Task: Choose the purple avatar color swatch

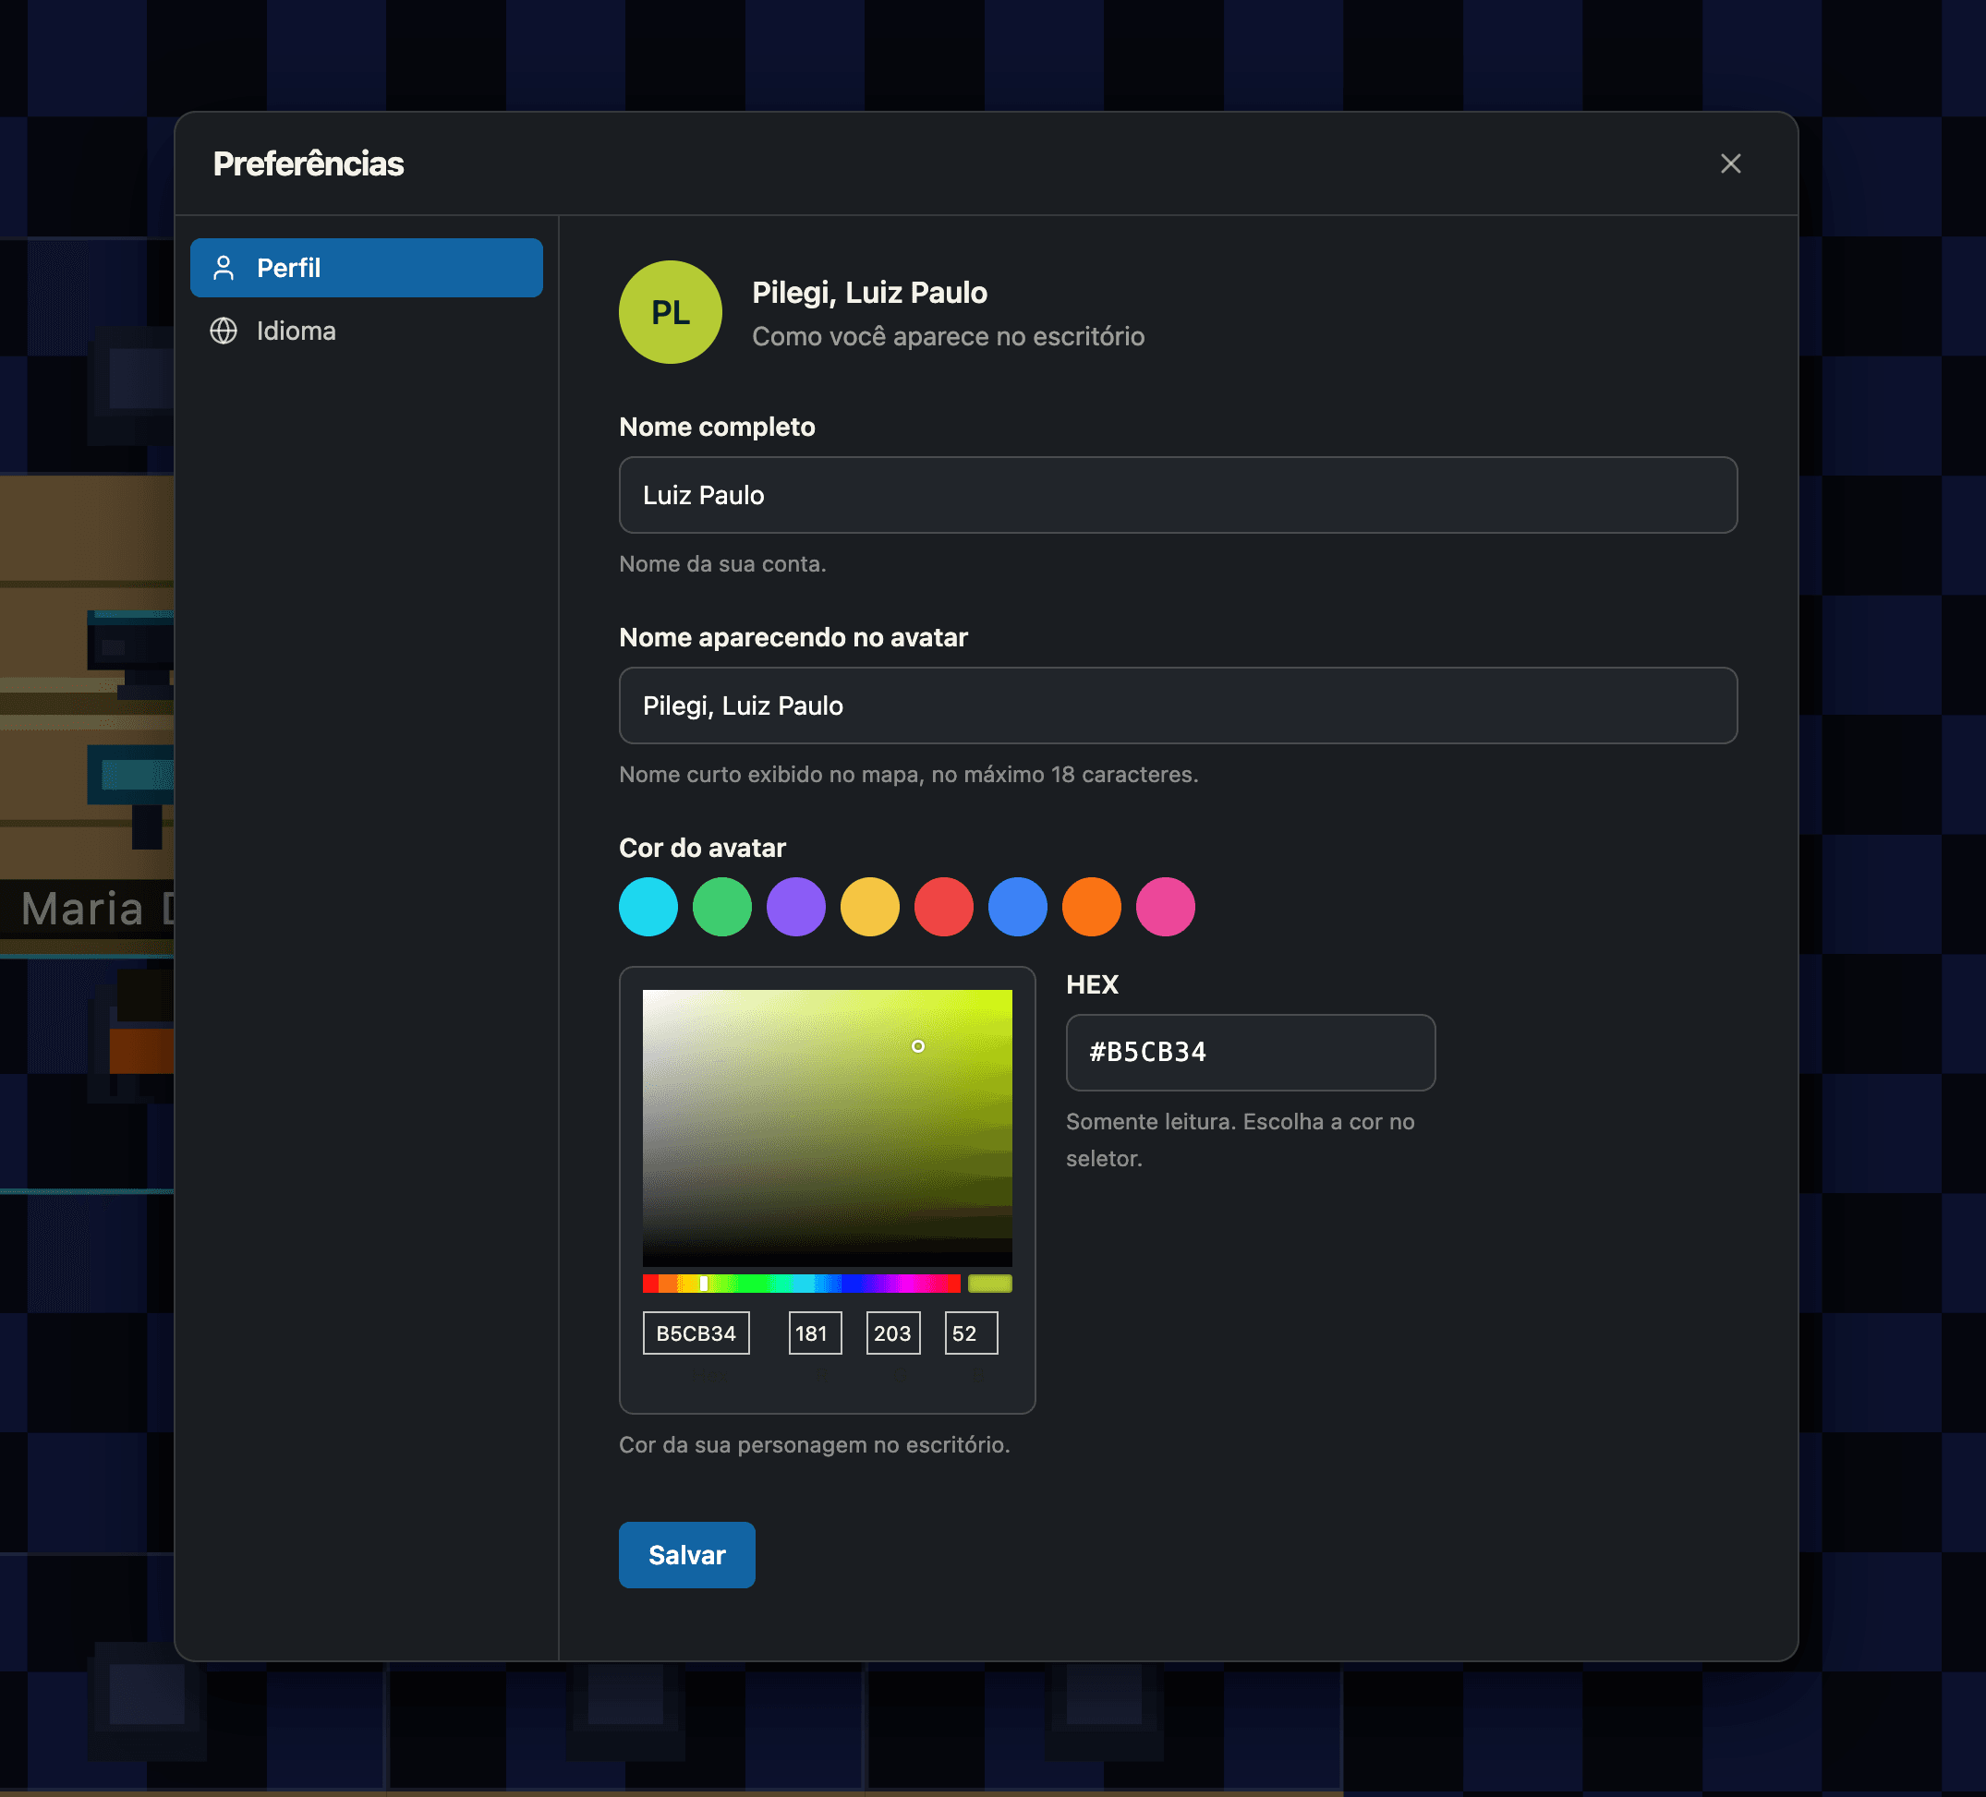Action: (796, 907)
